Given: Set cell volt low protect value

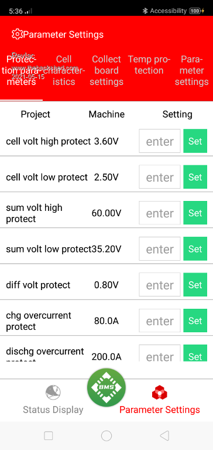Looking at the screenshot, I should click(x=195, y=177).
